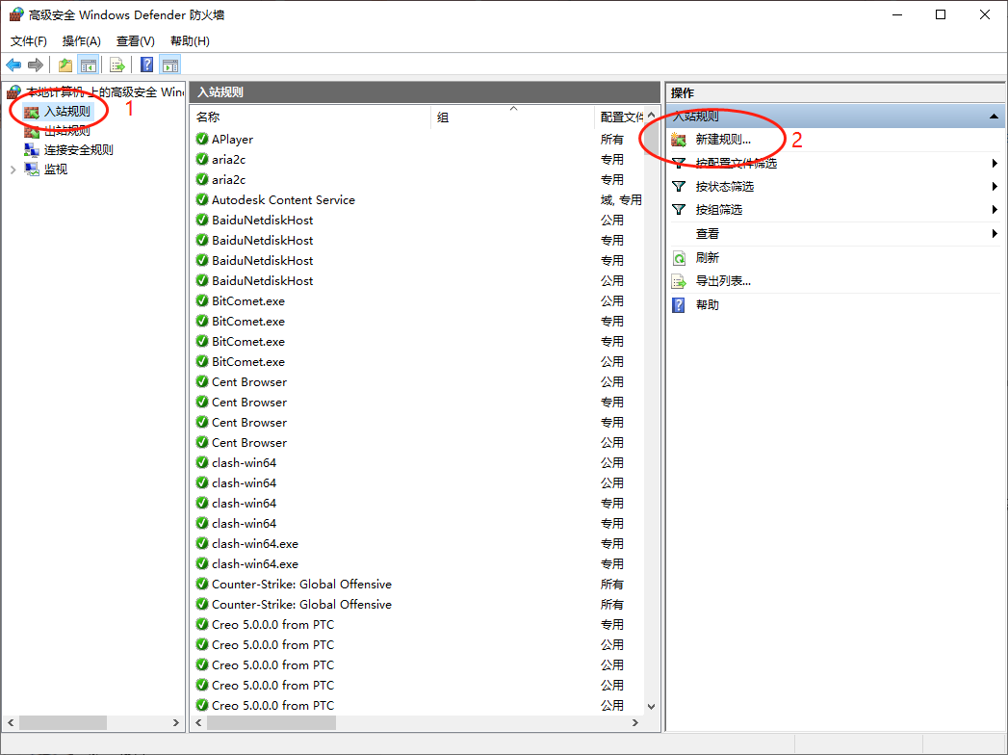
Task: Click the Export List icon in the toolbar
Action: tap(117, 65)
